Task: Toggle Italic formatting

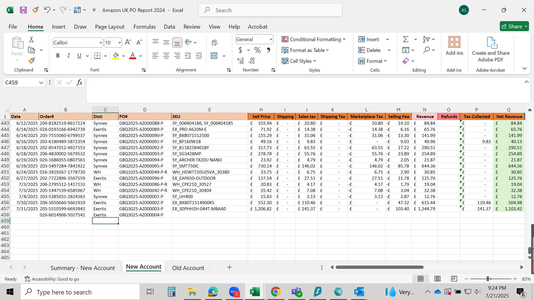Action: click(x=68, y=56)
